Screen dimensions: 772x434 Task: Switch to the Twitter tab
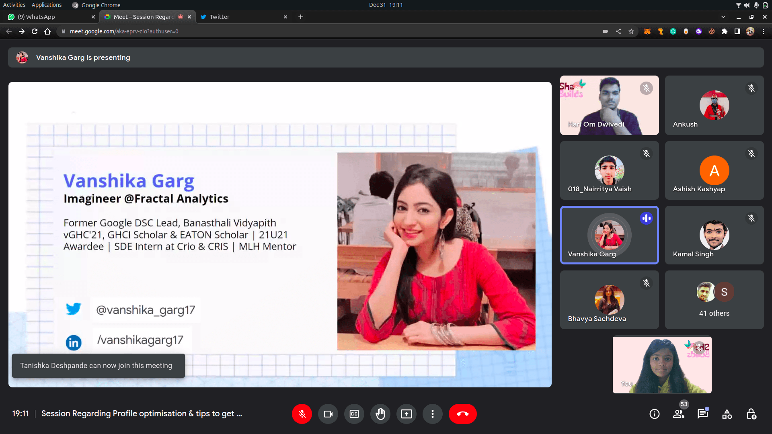point(244,17)
